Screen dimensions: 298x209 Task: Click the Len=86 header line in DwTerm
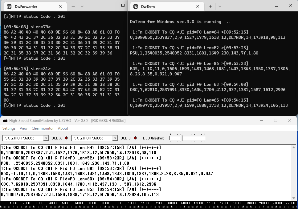pyautogui.click(x=190, y=63)
